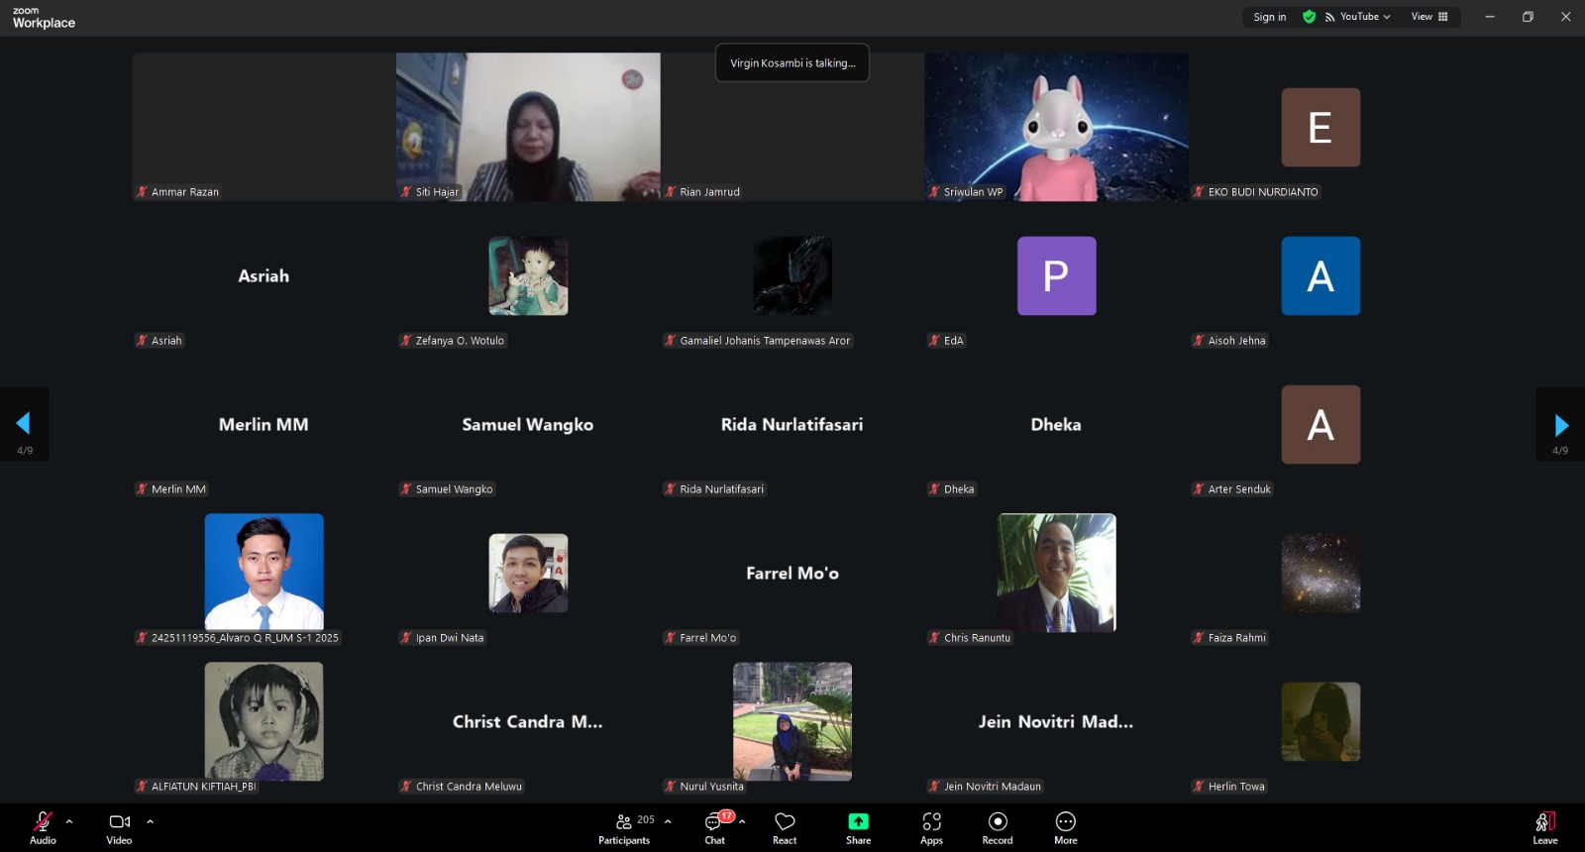Click the Sign in button
The image size is (1585, 852).
point(1269,17)
